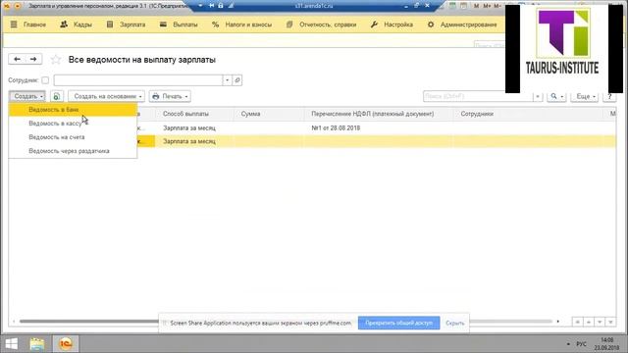628x353 pixels.
Task: Choose Ведомость в банк menu entry
Action: point(73,110)
